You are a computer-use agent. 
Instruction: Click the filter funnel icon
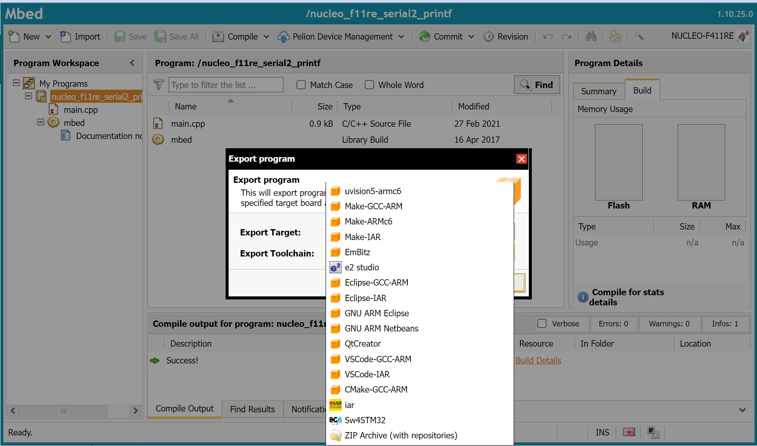(159, 85)
